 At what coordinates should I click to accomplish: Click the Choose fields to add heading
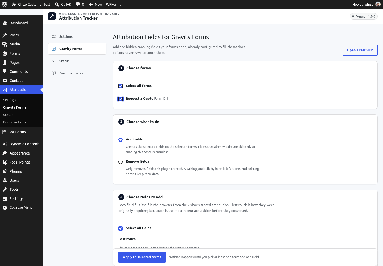click(144, 197)
